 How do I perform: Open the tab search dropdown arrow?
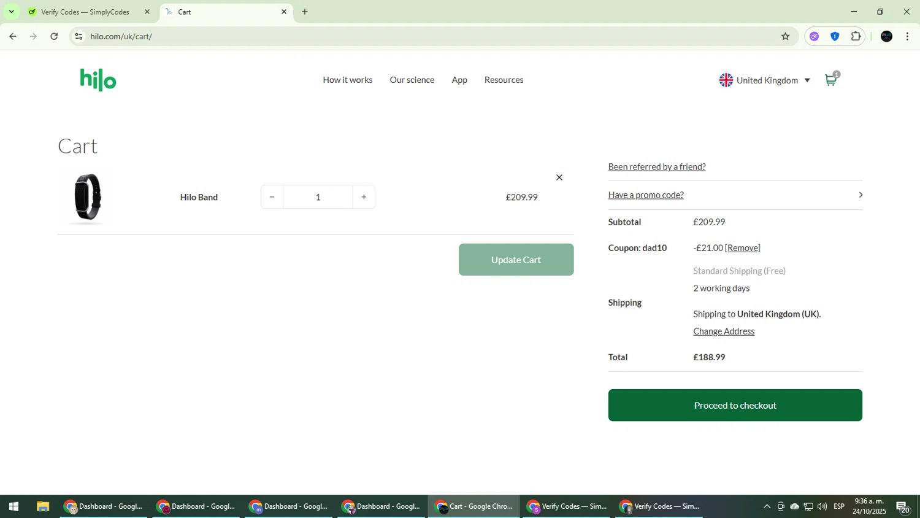click(x=11, y=12)
